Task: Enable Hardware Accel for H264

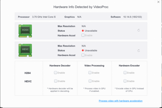Action: (83, 35)
